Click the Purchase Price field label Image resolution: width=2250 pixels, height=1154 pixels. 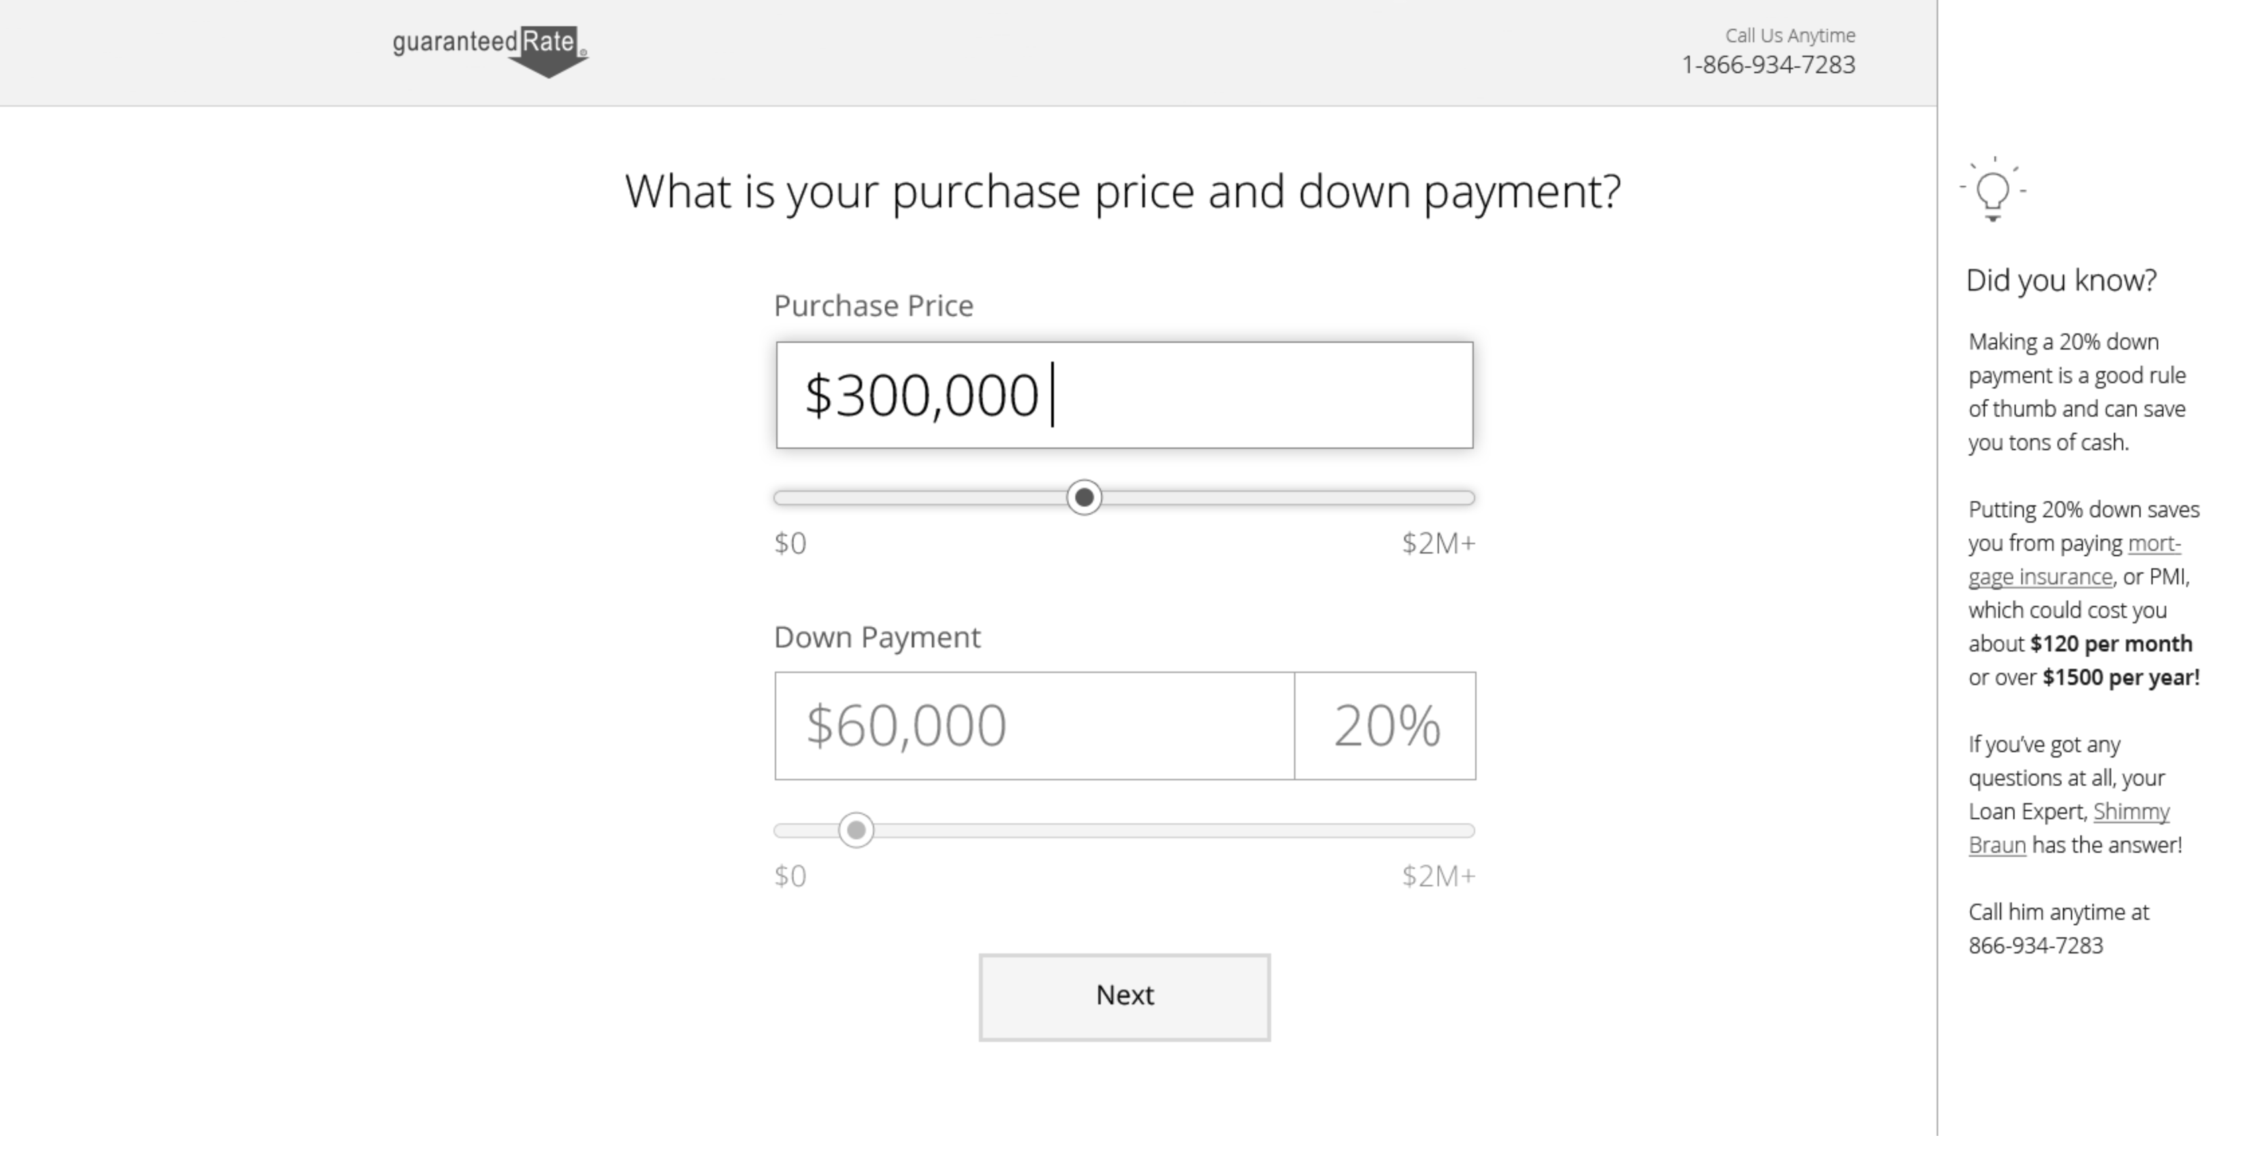(873, 306)
